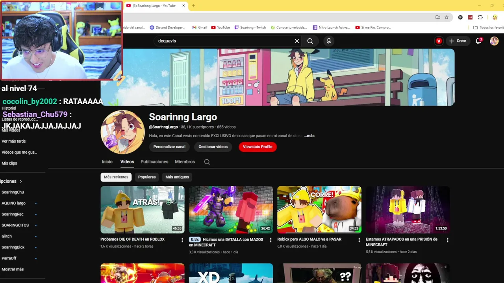Screen dimensions: 504x283
Task: Open Chrome profile Pikachu avatar
Action: [x=495, y=17]
